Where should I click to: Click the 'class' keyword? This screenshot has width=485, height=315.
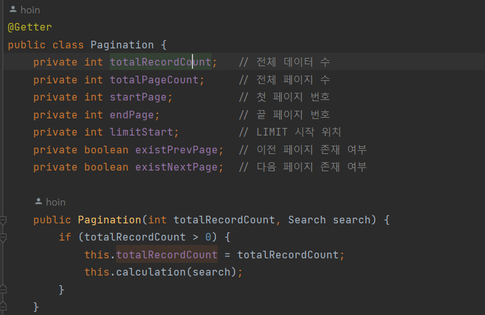68,45
